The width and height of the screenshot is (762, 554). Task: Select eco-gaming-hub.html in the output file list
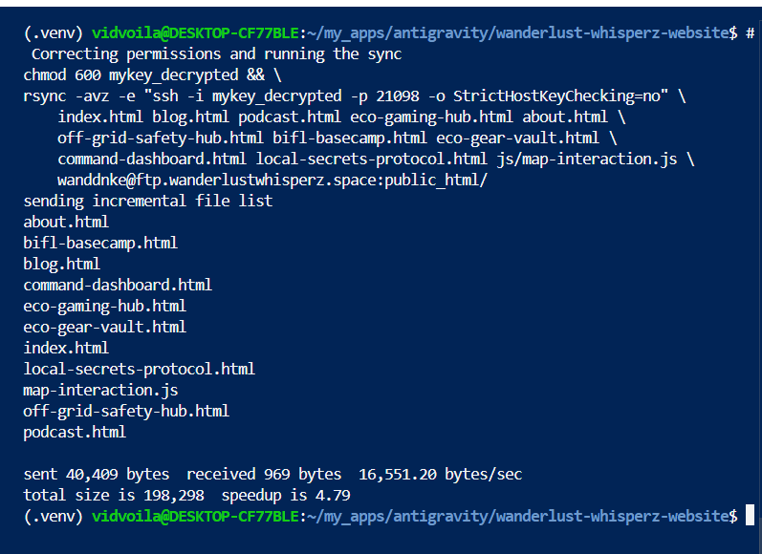pyautogui.click(x=104, y=307)
